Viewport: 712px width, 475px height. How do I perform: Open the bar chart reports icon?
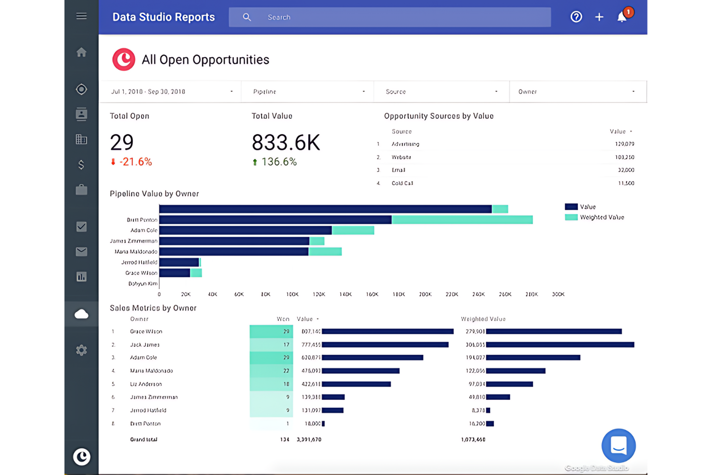coord(81,277)
